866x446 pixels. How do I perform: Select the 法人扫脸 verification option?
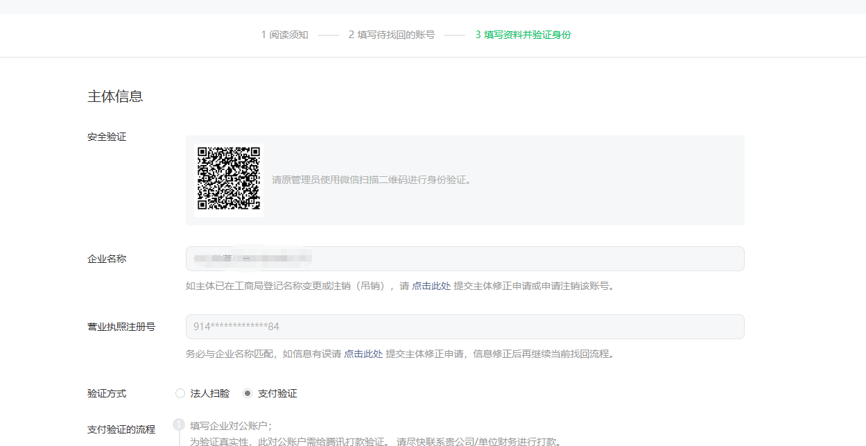[x=180, y=393]
